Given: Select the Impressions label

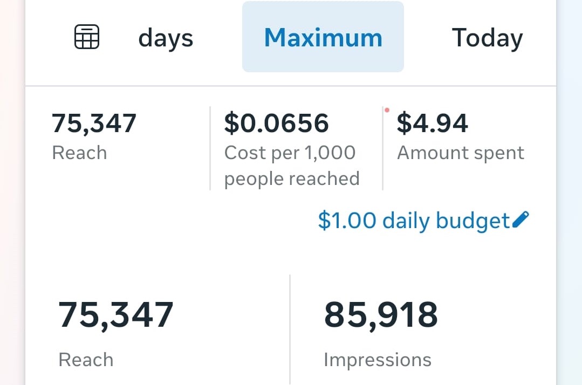Looking at the screenshot, I should coord(378,360).
